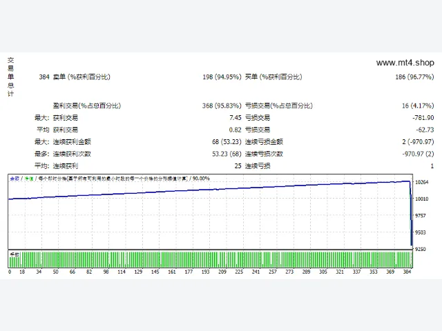This screenshot has width=442, height=331.
Task: Click the 114 x-axis label
Action: [x=122, y=272]
